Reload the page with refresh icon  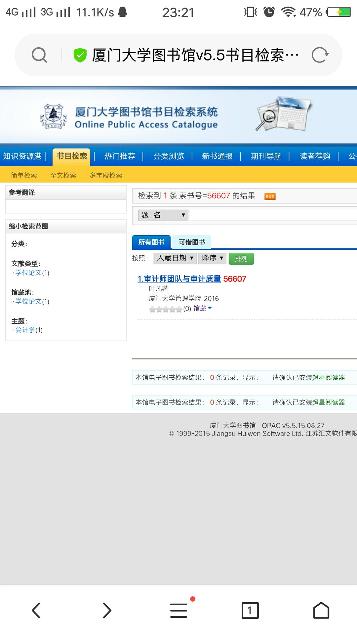pyautogui.click(x=320, y=55)
